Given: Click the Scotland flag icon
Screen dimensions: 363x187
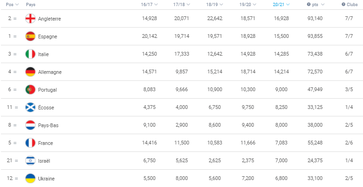Looking at the screenshot, I should [30, 108].
